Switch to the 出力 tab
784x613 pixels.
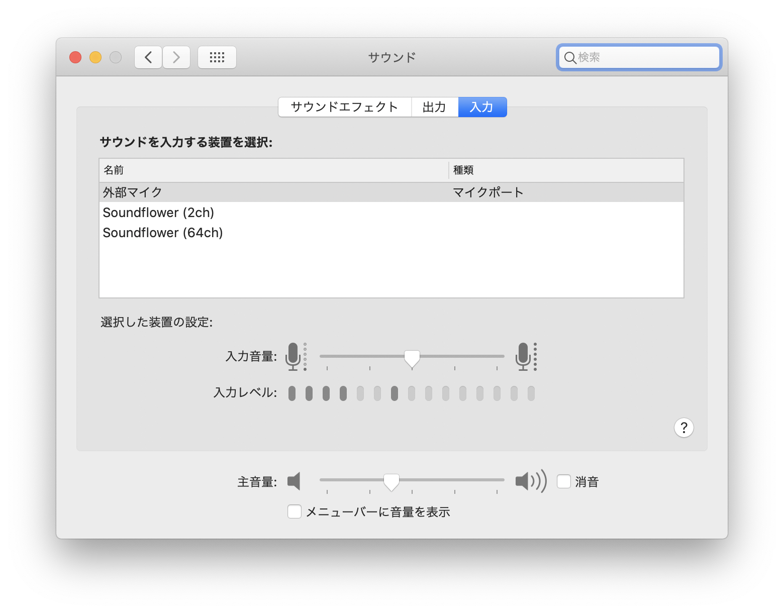tap(434, 107)
